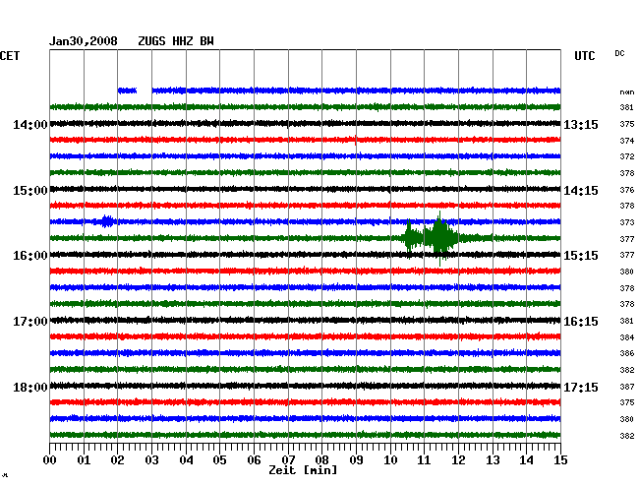Image resolution: width=639 pixels, height=486 pixels.
Task: Click the 386 DC value
Action: pyautogui.click(x=627, y=353)
